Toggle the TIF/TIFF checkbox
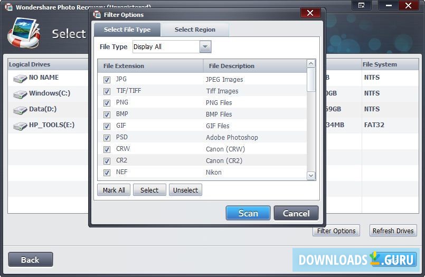The width and height of the screenshot is (425, 277). point(107,91)
